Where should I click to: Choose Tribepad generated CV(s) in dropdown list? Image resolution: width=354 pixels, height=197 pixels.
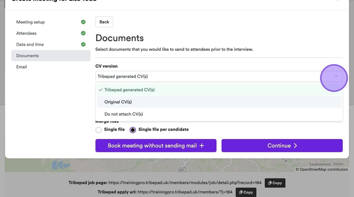(x=129, y=90)
